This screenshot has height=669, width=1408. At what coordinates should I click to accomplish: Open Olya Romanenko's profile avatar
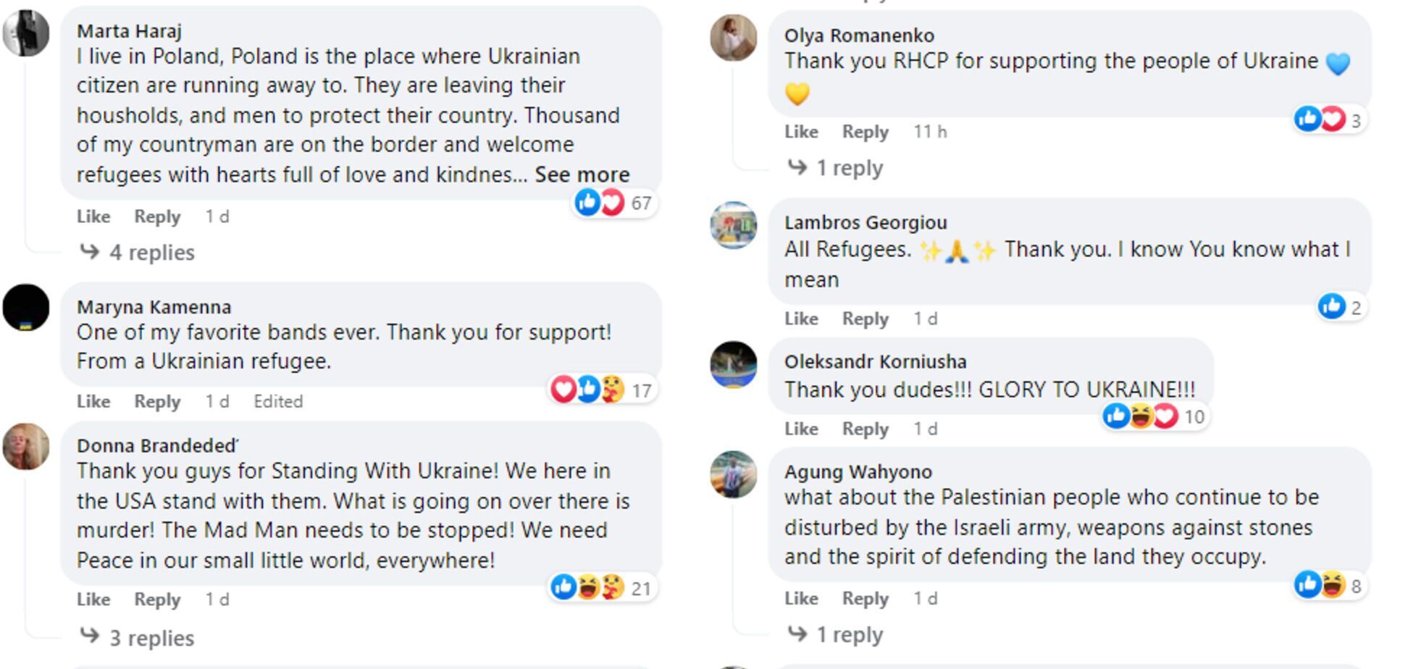pyautogui.click(x=733, y=38)
